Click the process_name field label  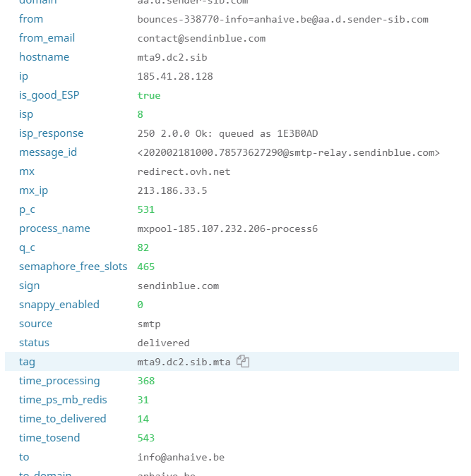(x=54, y=228)
